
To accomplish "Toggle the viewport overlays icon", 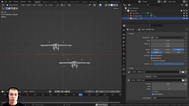I will point(100,5).
